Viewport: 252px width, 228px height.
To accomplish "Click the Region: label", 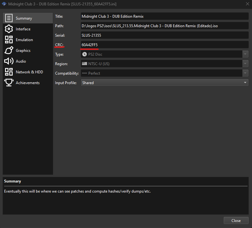I will point(61,64).
